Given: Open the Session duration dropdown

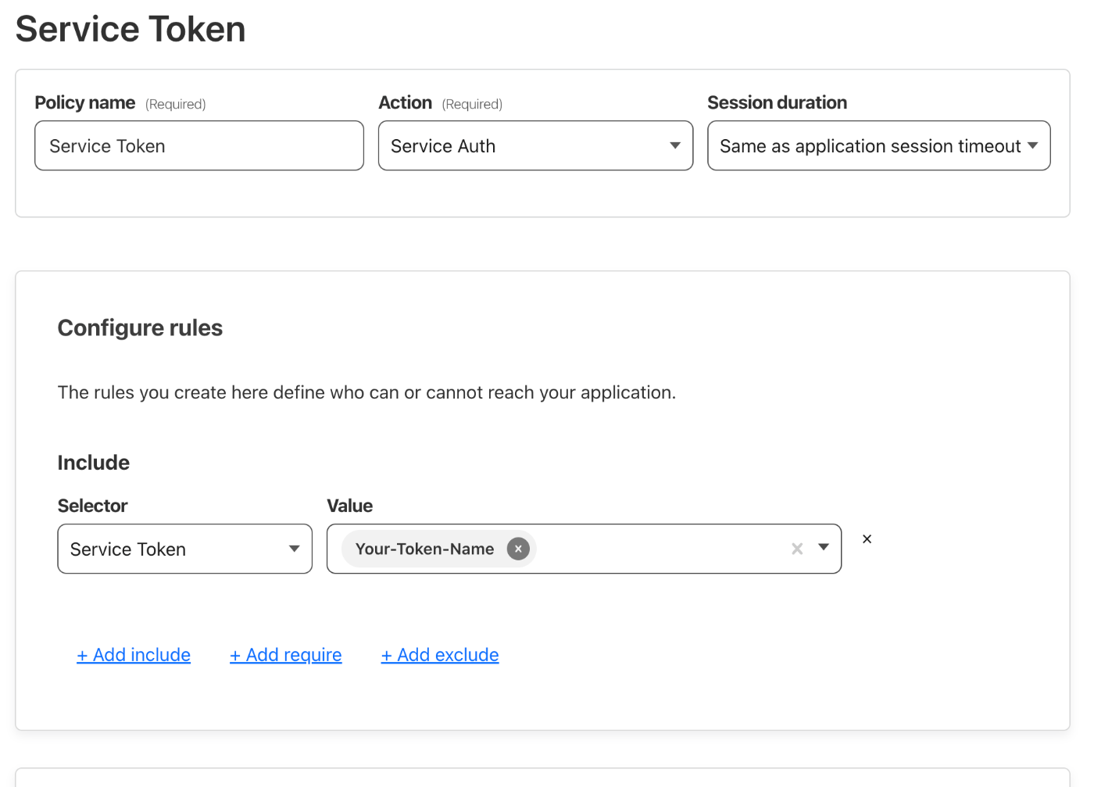Looking at the screenshot, I should pyautogui.click(x=878, y=145).
